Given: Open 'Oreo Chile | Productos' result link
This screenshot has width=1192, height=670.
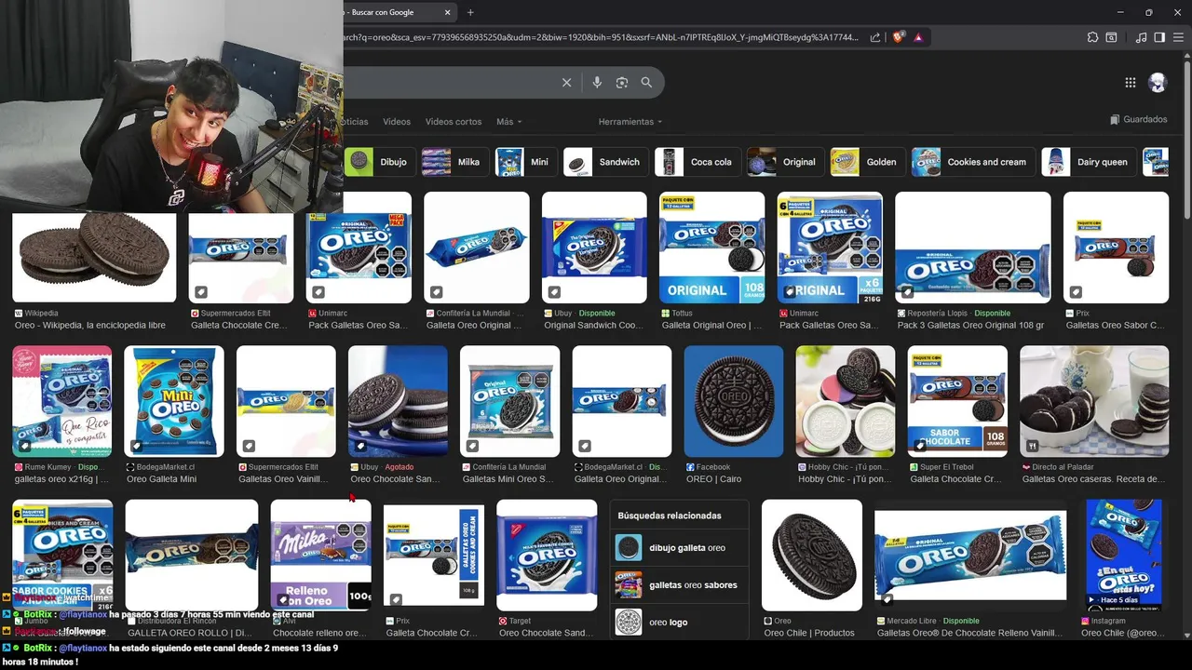Looking at the screenshot, I should [x=808, y=633].
